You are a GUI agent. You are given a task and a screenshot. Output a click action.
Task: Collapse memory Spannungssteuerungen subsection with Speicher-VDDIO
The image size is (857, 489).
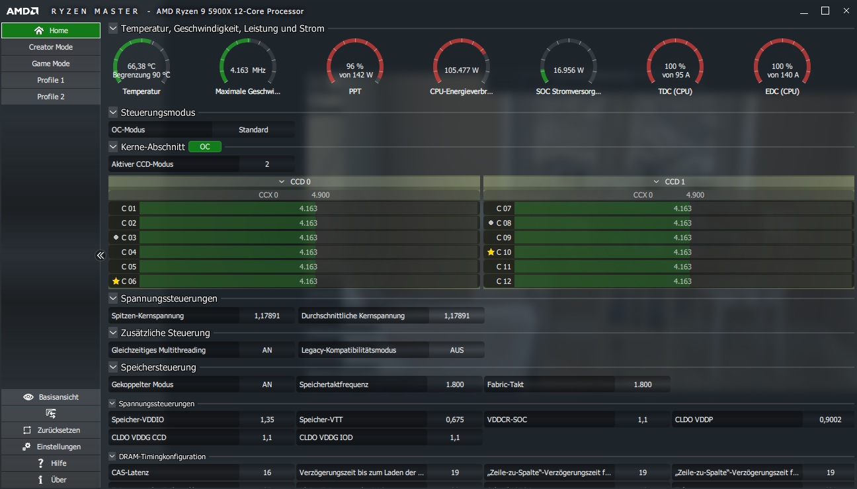coord(112,403)
